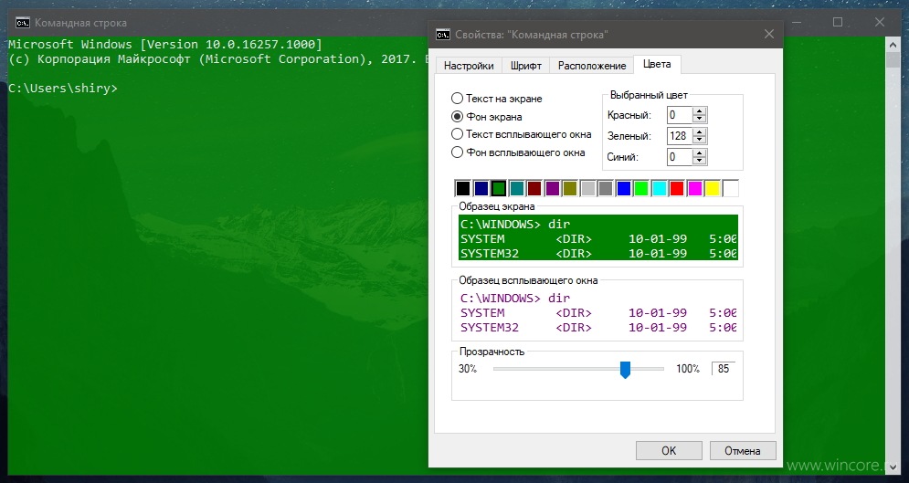
Task: Click the 'C:\Users\shiry>' prompt line
Action: 63,89
